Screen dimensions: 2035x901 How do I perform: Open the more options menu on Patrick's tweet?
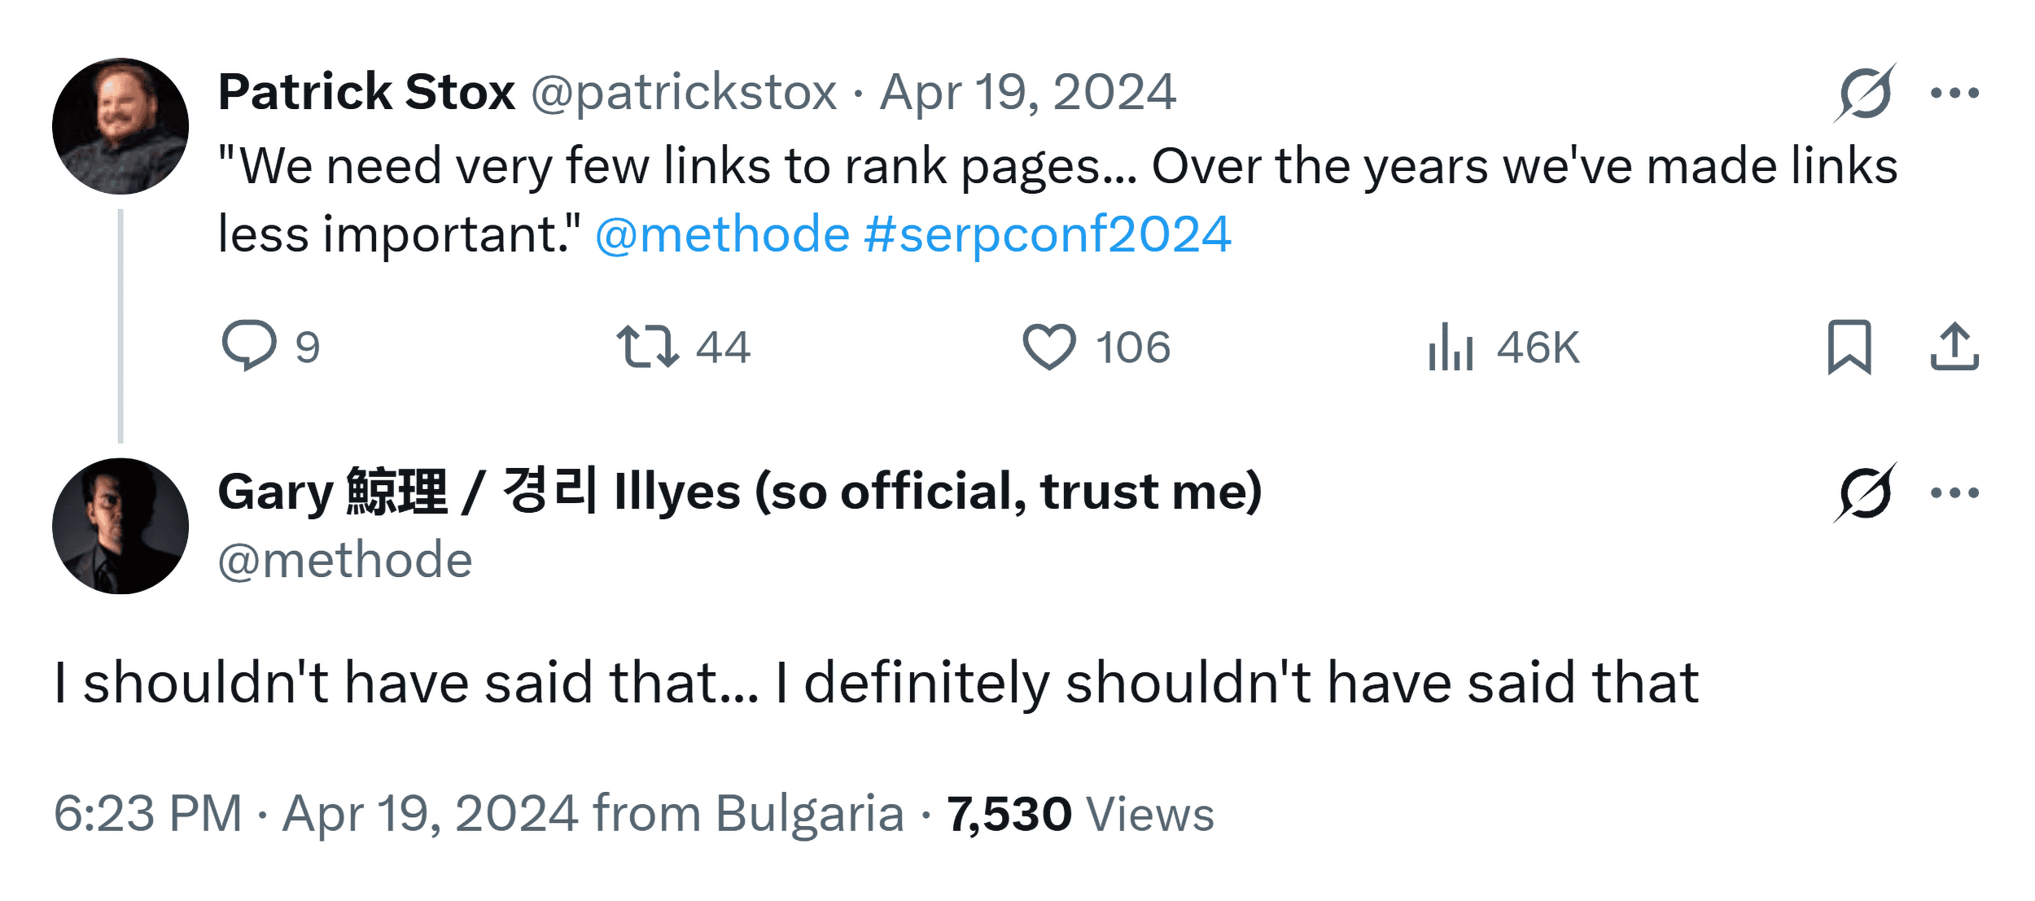(x=1954, y=93)
